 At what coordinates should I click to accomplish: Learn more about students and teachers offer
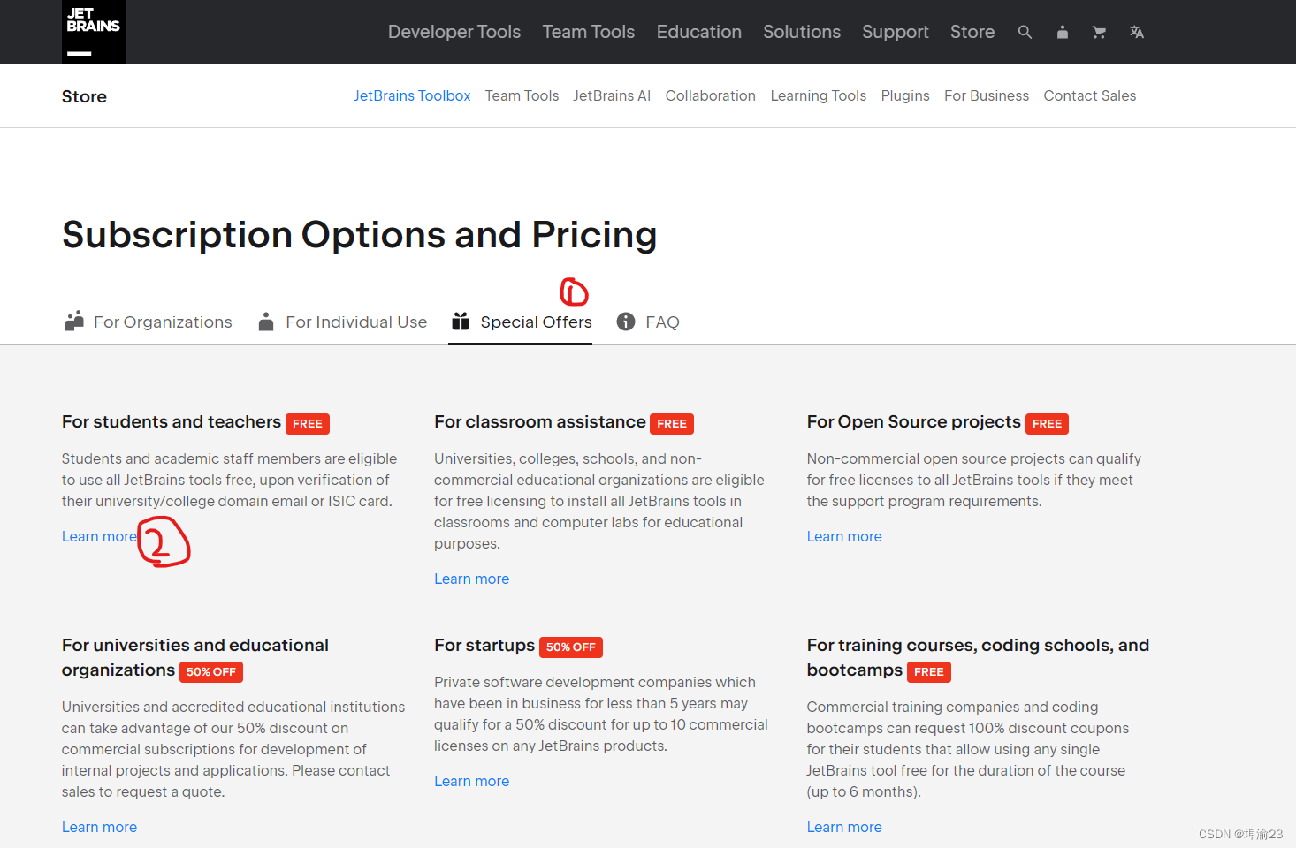coord(99,536)
